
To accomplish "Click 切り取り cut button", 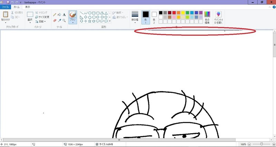I will [17, 13].
